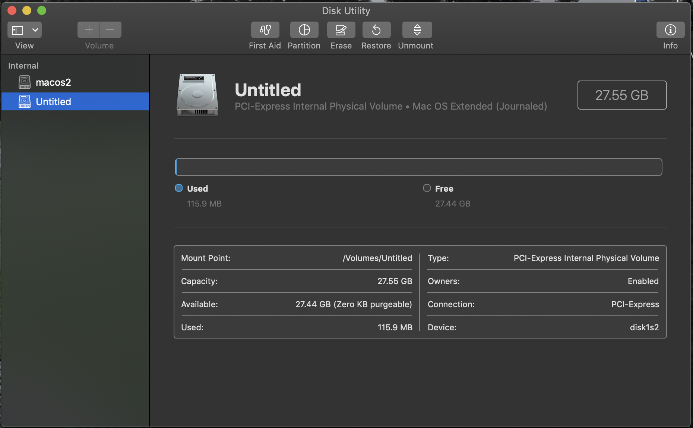Remove volume with minus button
Viewport: 693px width, 428px height.
(x=110, y=30)
